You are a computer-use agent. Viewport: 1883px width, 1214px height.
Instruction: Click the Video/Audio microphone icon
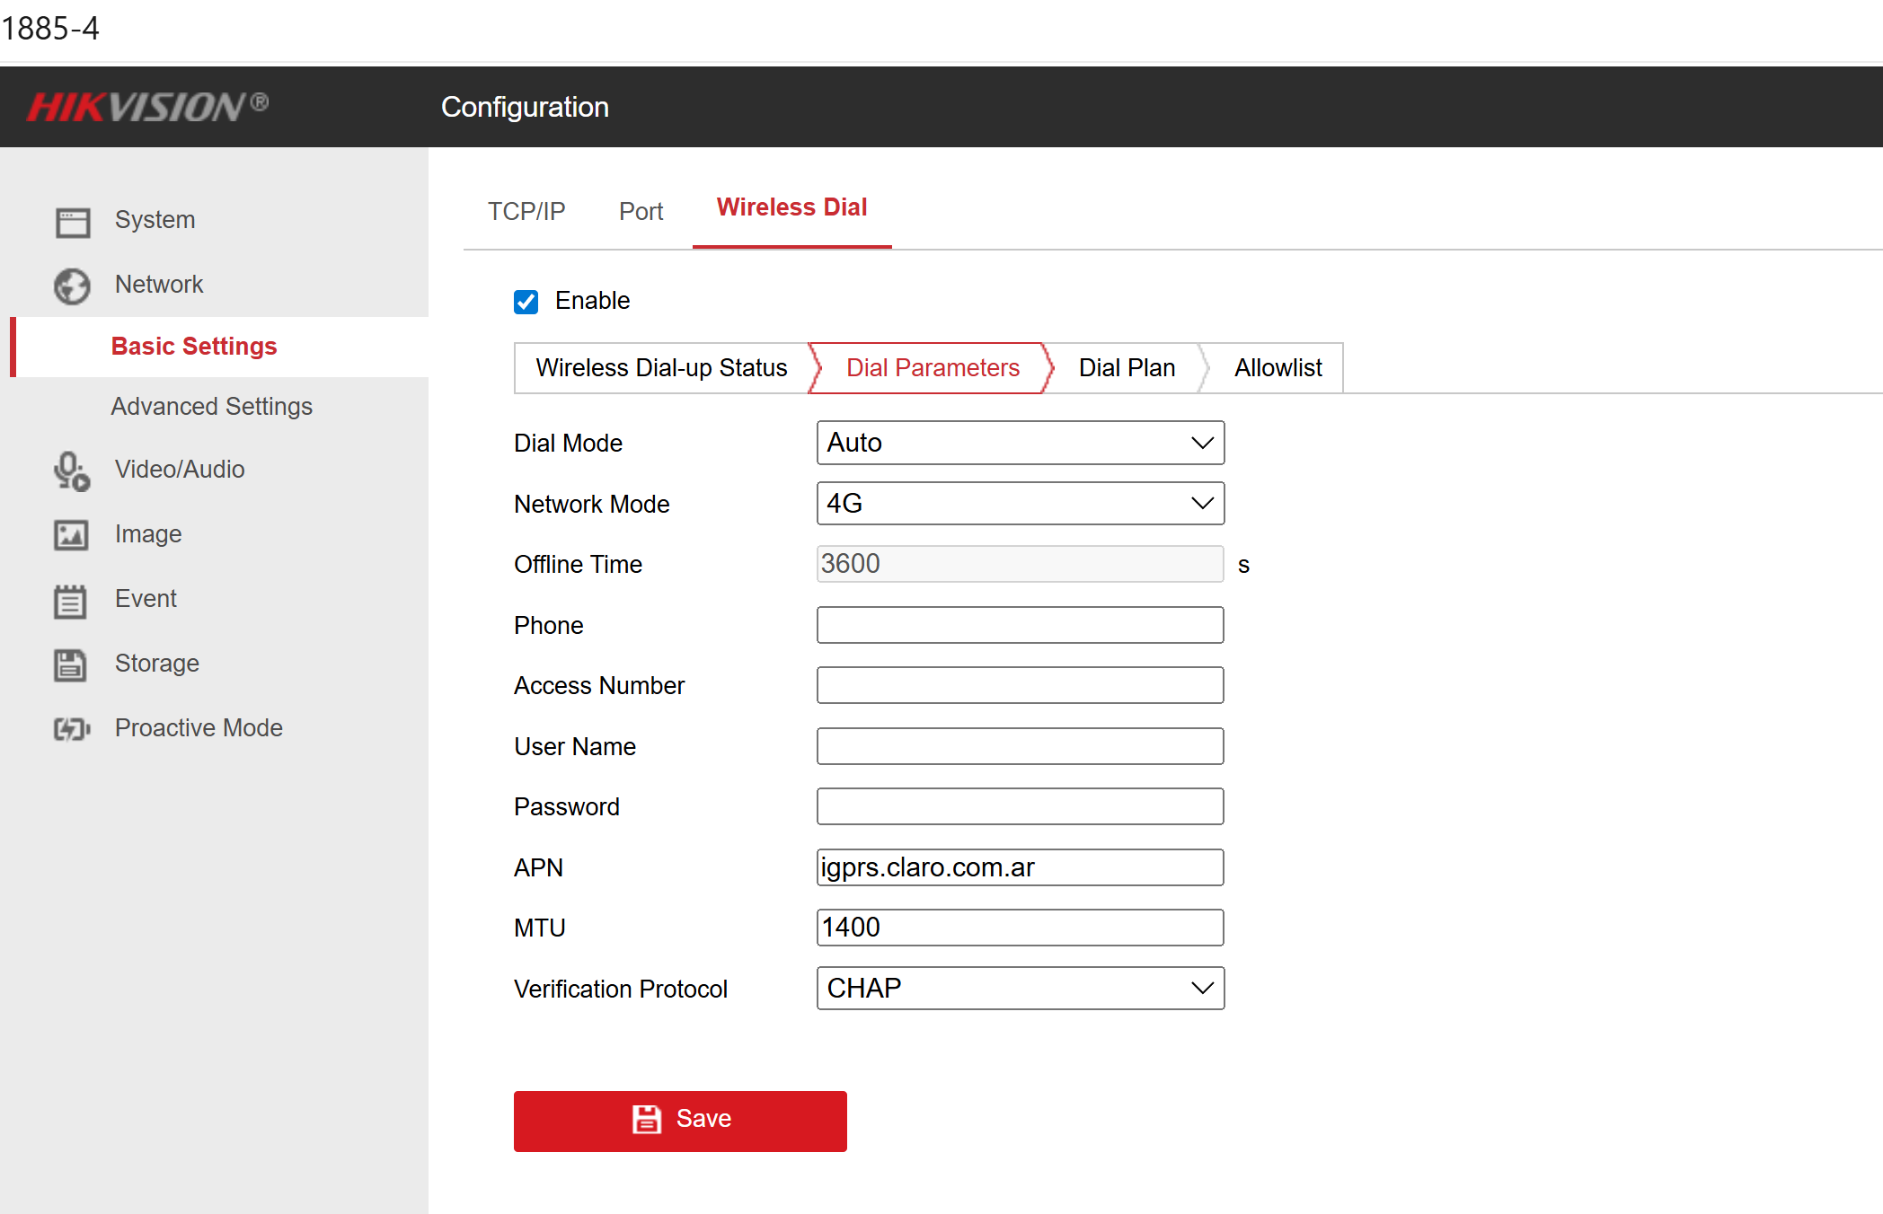[x=72, y=471]
